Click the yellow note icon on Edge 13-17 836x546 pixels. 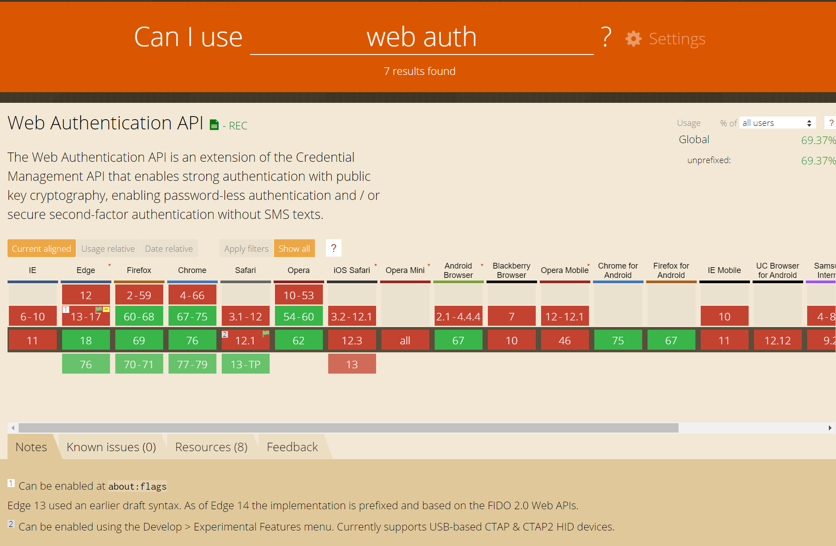pyautogui.click(x=106, y=309)
